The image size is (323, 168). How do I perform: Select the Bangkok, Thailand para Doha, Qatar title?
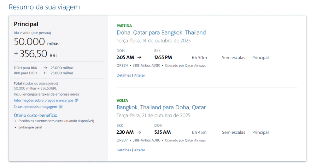click(161, 107)
